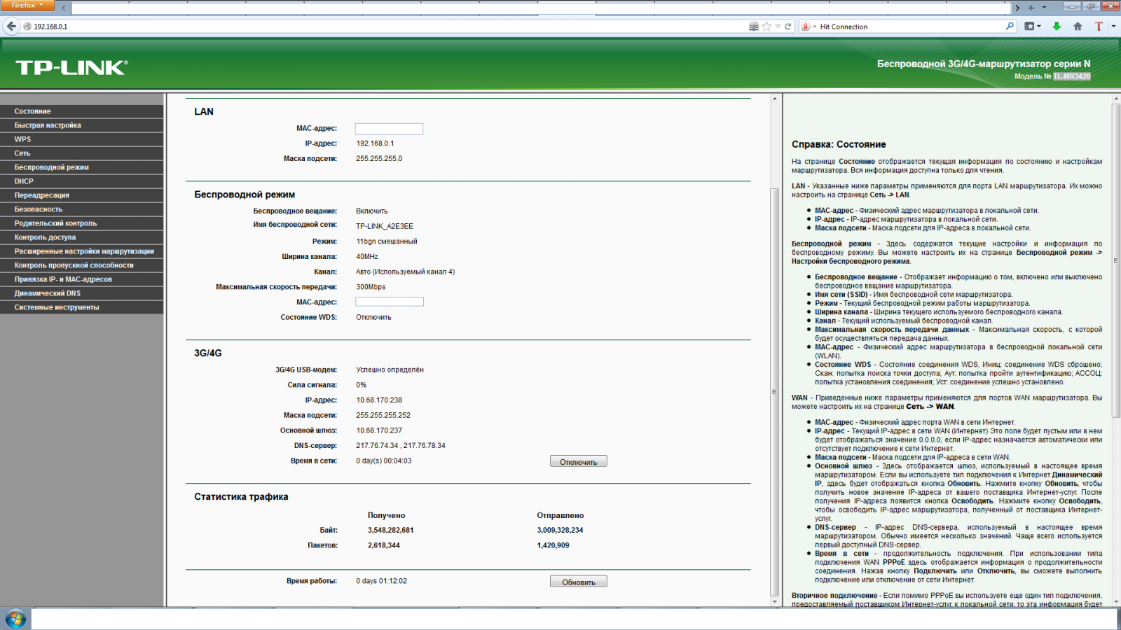
Task: Open the Firefox menu button
Action: coord(27,5)
